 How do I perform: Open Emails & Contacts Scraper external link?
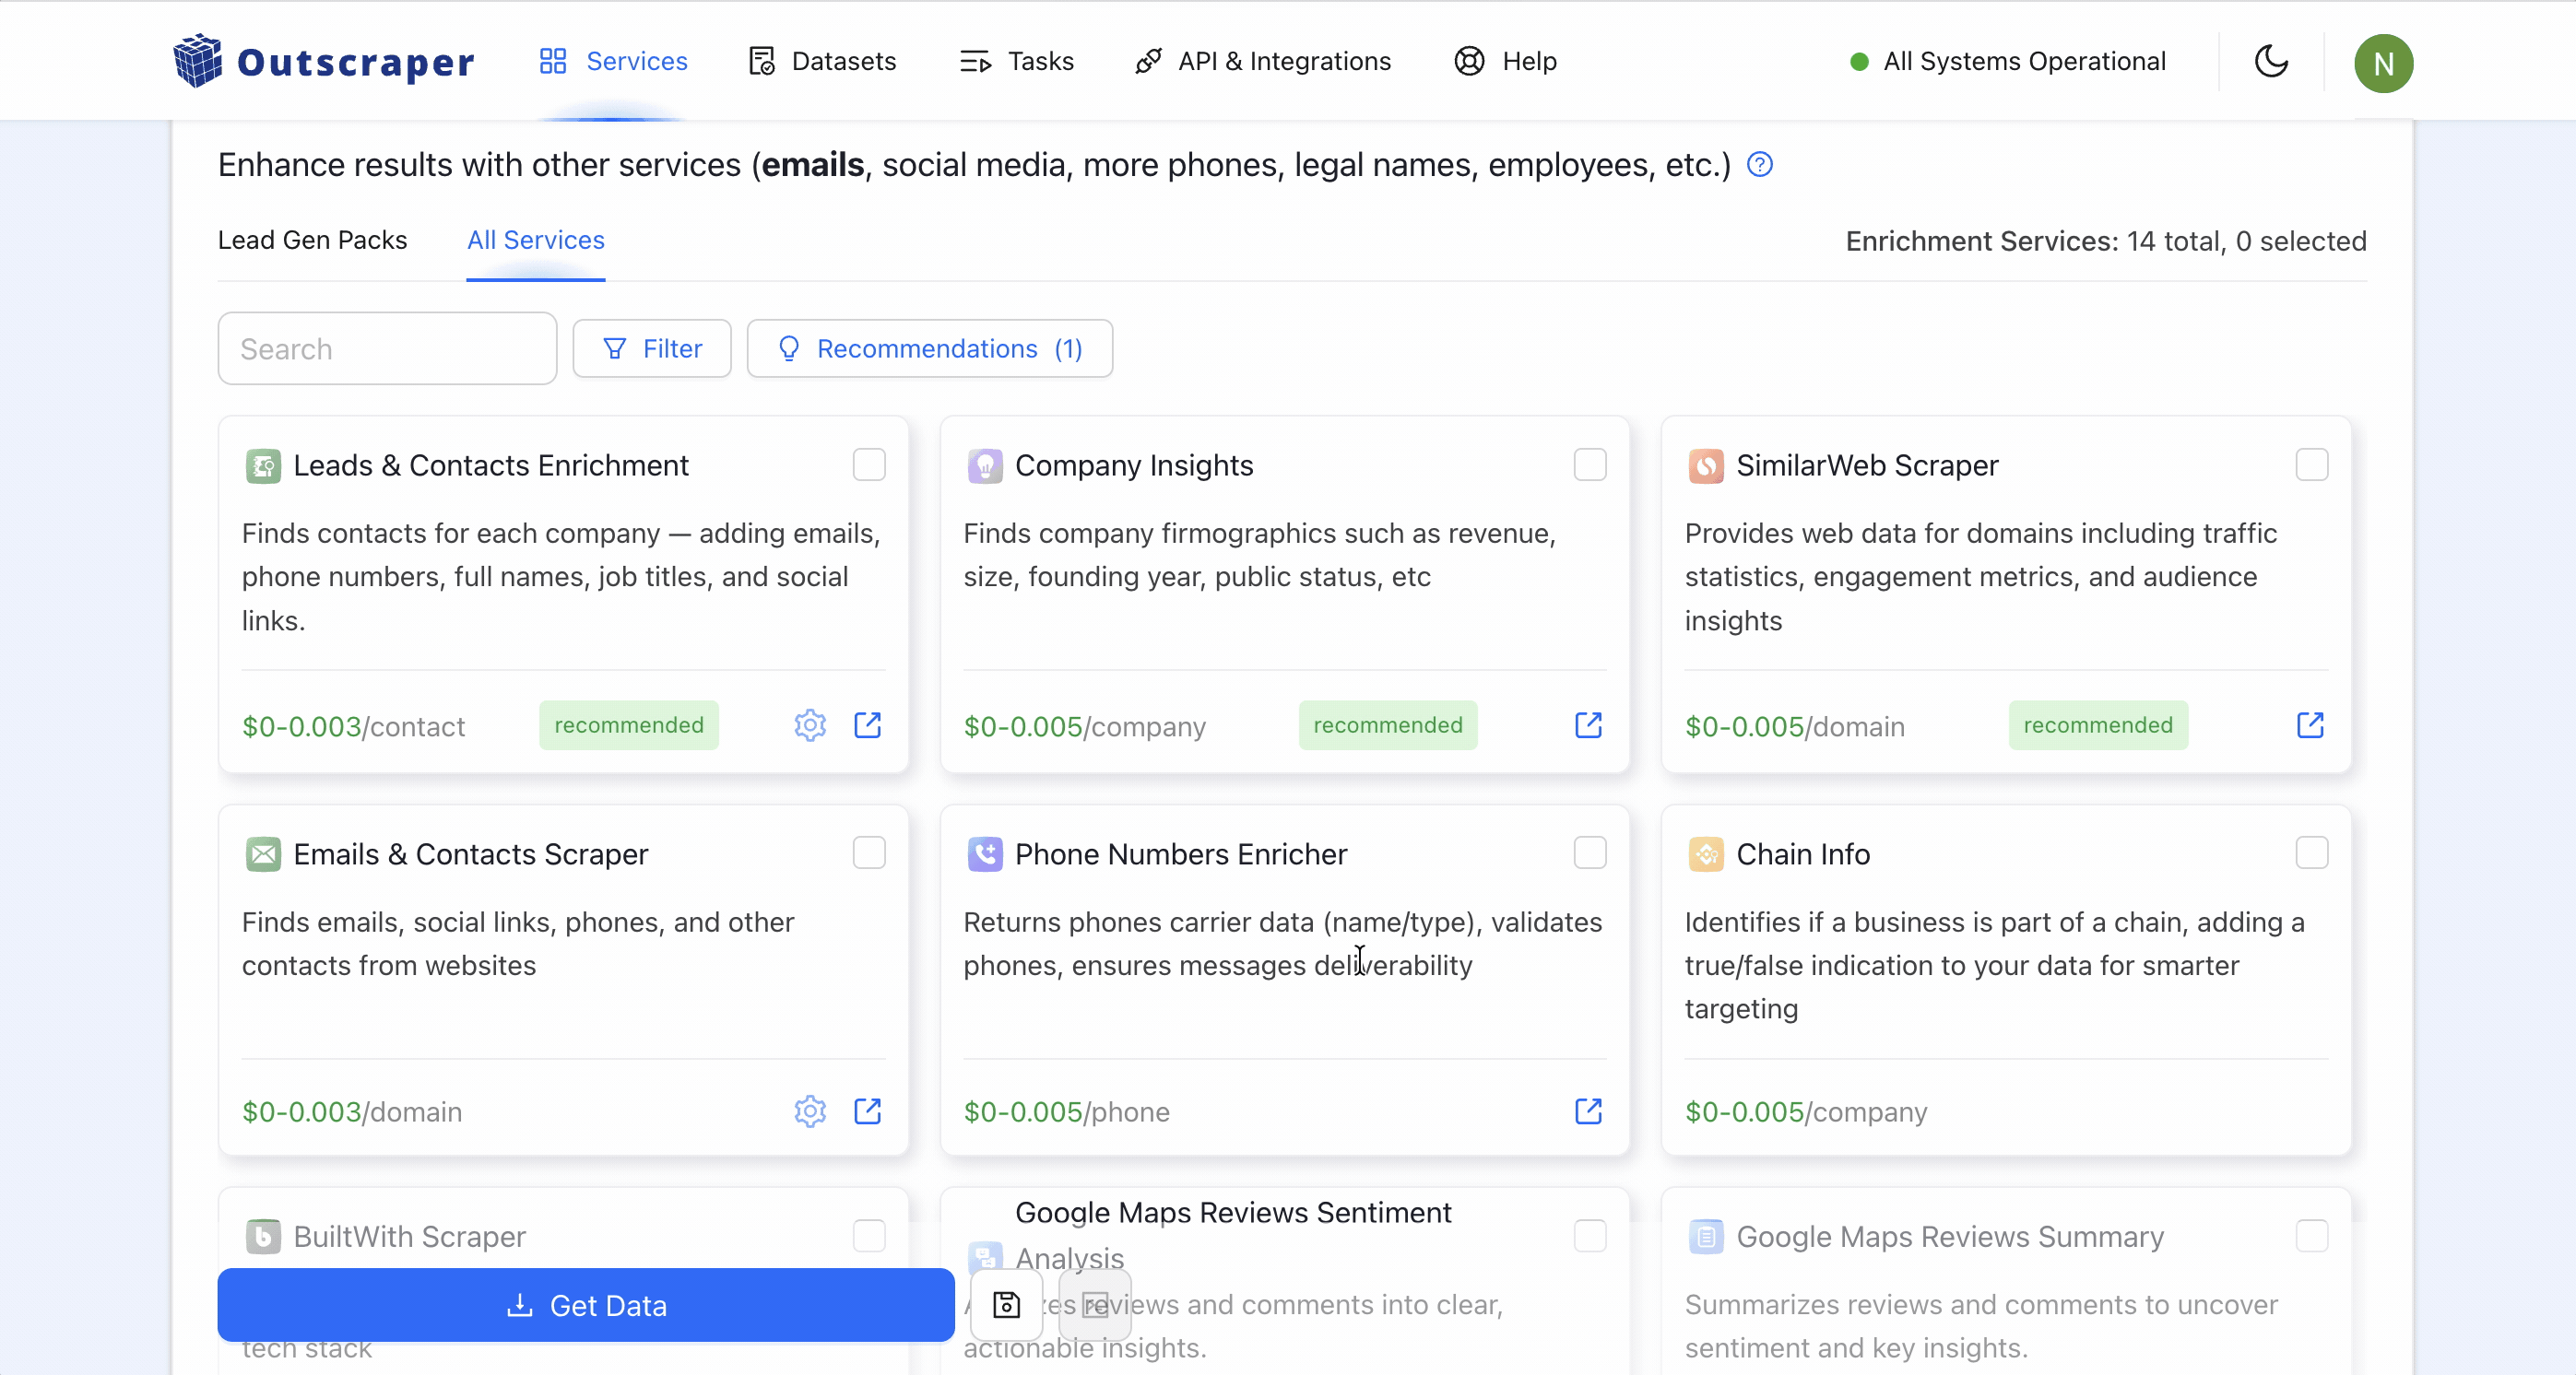867,1111
